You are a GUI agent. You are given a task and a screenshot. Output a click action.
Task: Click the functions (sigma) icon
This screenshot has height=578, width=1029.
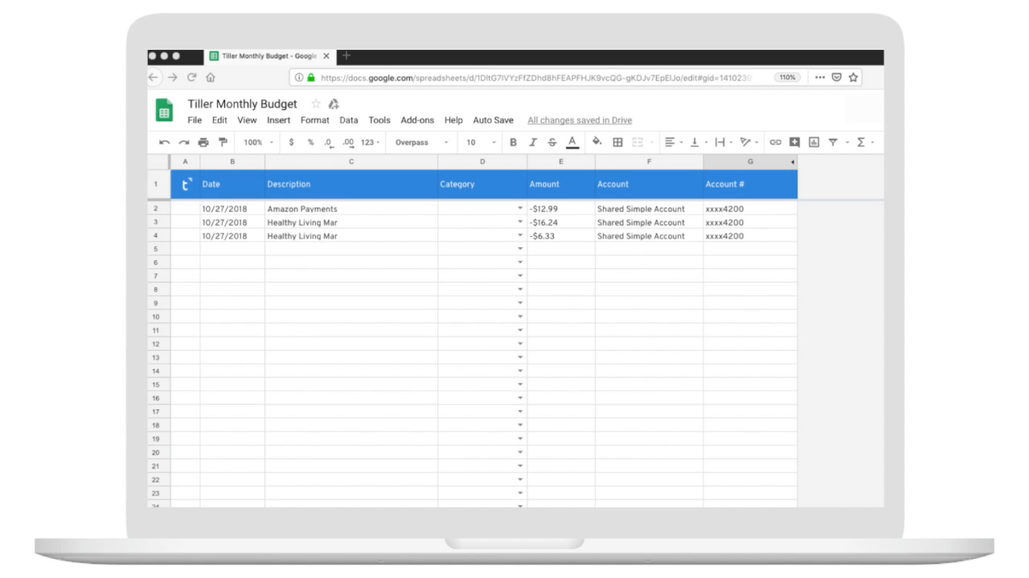859,142
